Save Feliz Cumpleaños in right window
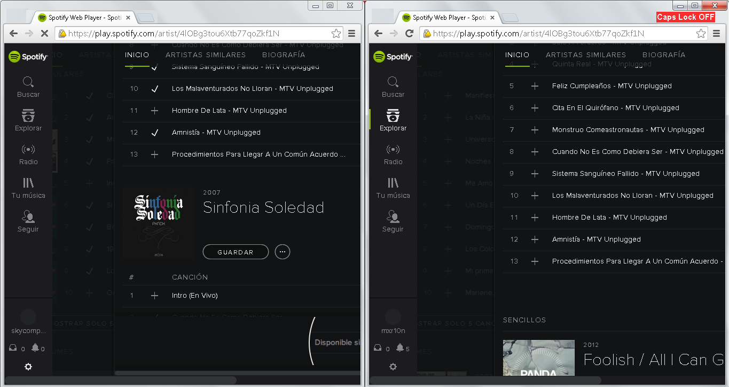 tap(535, 86)
